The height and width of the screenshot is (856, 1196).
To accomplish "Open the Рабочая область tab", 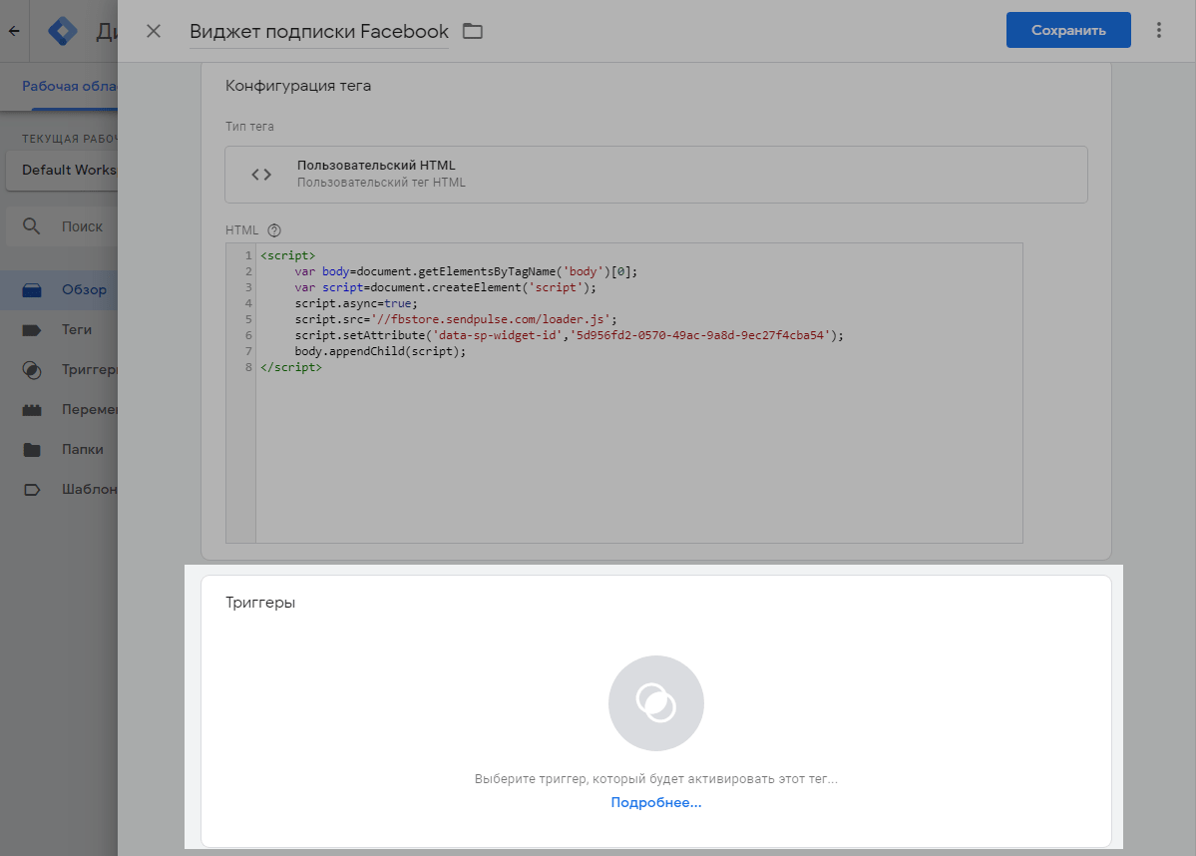I will [70, 86].
